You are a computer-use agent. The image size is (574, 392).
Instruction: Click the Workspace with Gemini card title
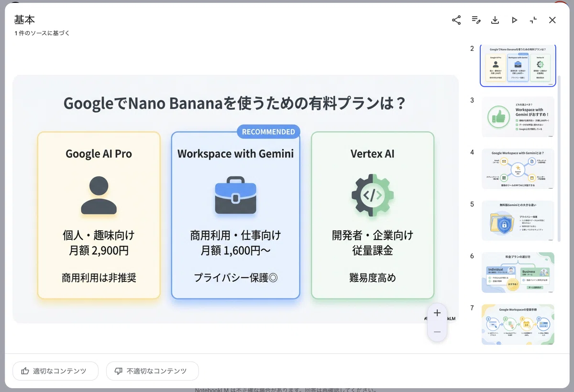(235, 154)
